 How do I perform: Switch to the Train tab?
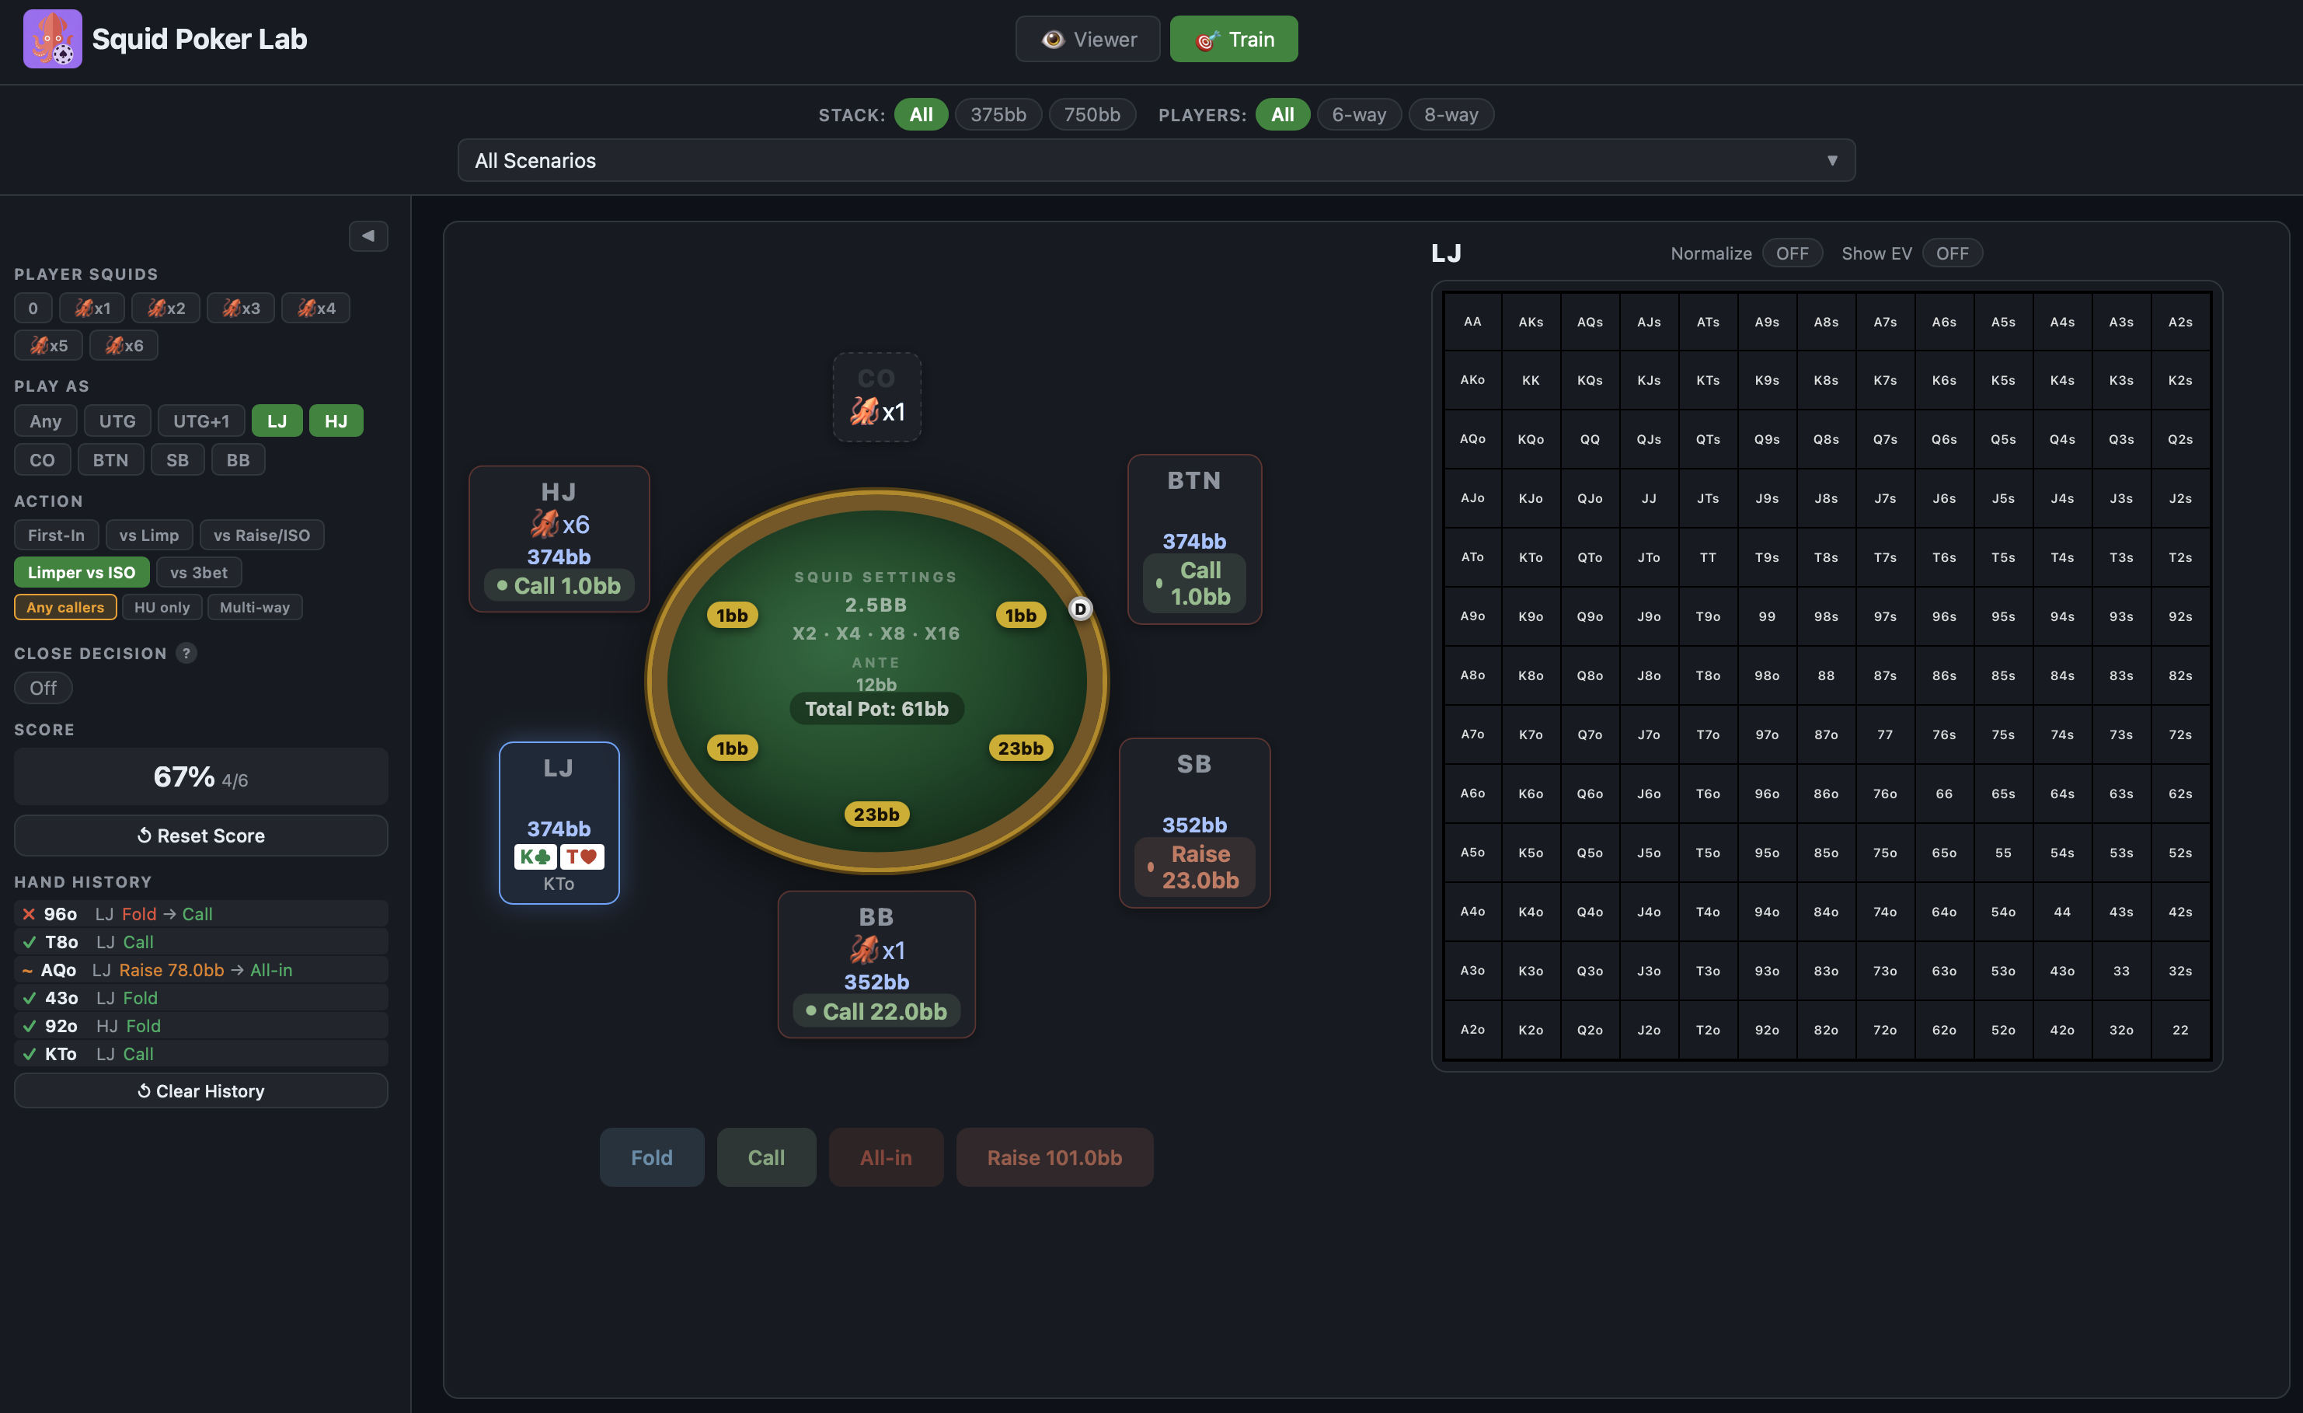tap(1234, 40)
